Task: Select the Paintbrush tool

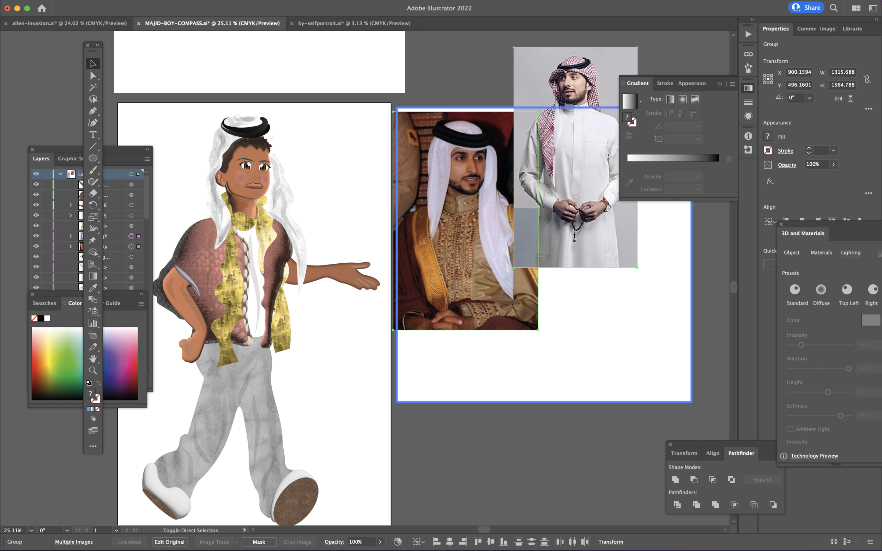Action: [x=93, y=170]
